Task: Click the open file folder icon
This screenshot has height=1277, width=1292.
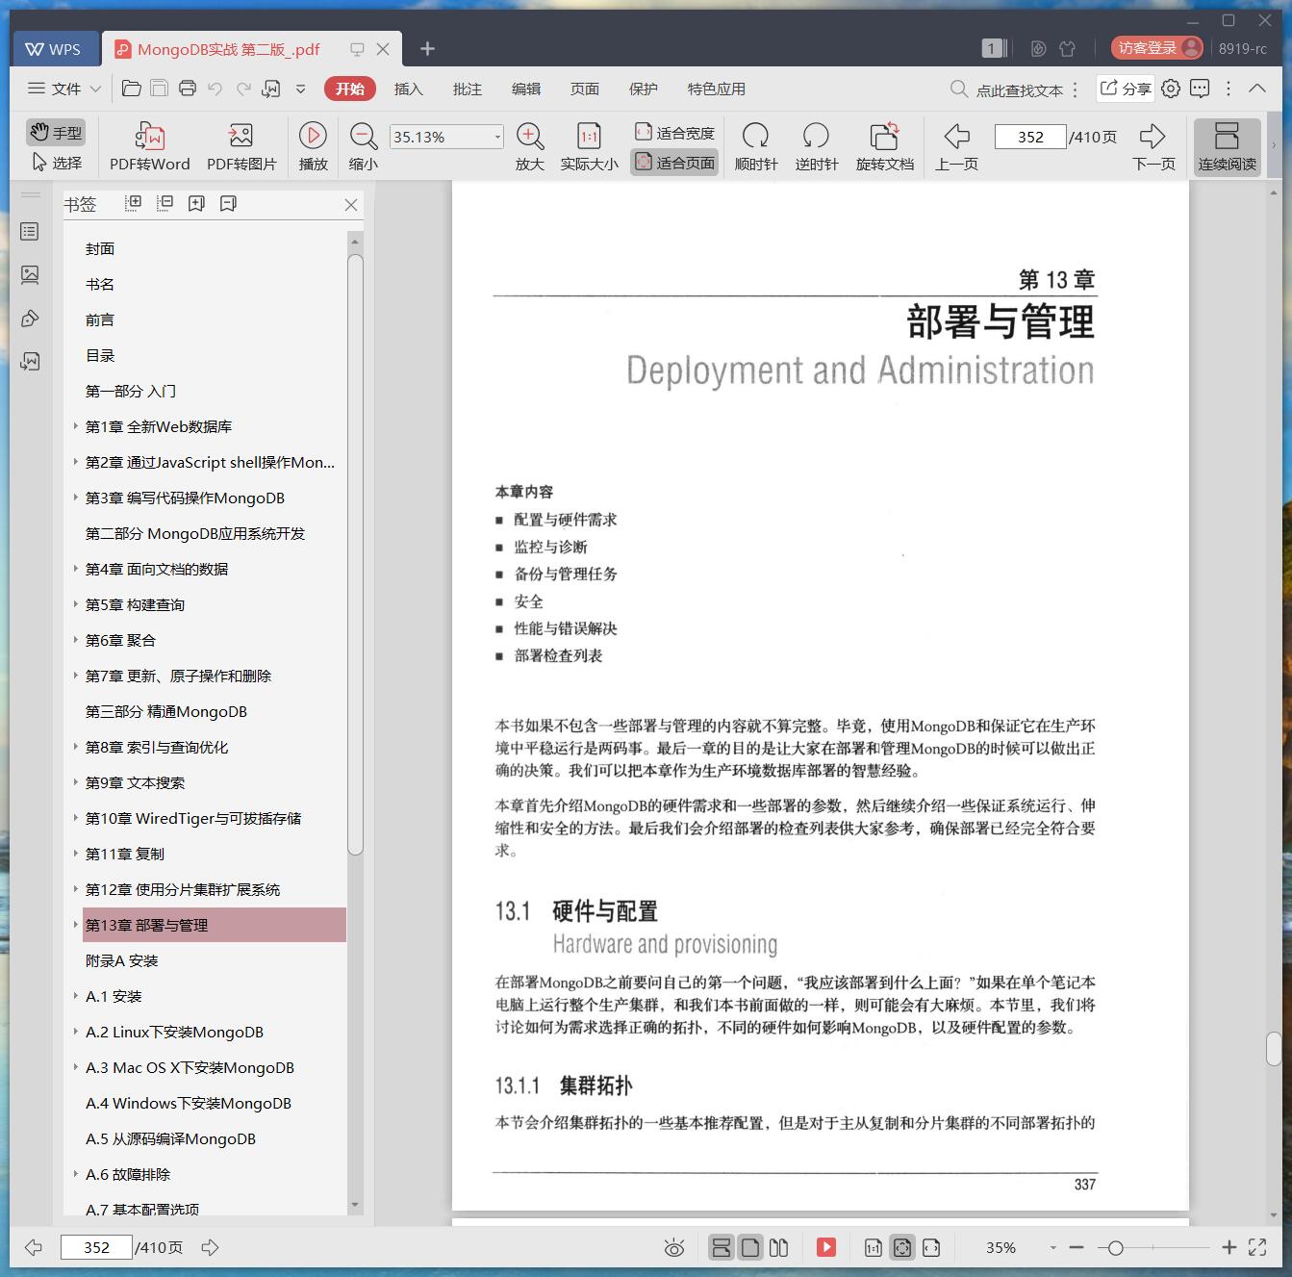Action: (132, 89)
